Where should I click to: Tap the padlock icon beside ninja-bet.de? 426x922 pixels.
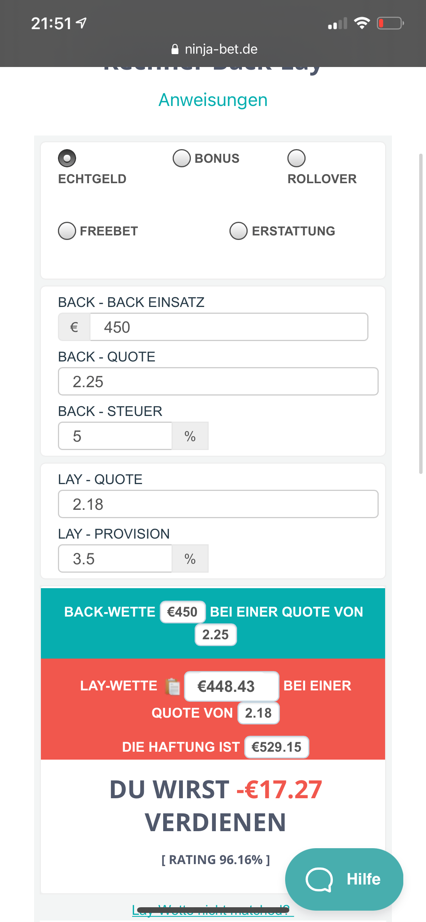pos(175,49)
